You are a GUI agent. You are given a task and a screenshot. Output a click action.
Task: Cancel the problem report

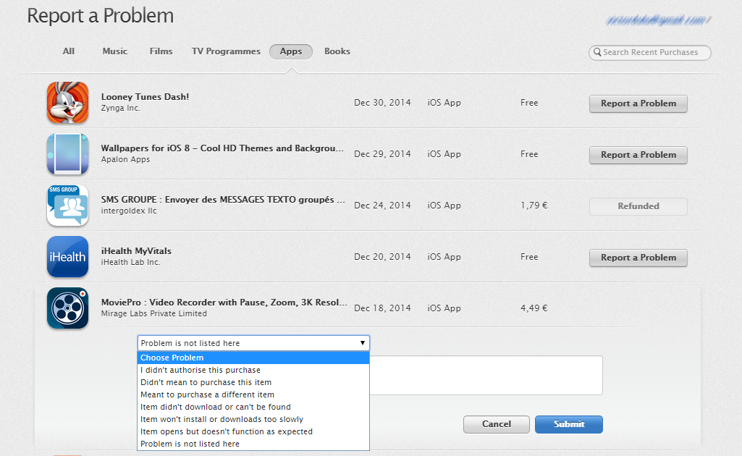(x=497, y=424)
